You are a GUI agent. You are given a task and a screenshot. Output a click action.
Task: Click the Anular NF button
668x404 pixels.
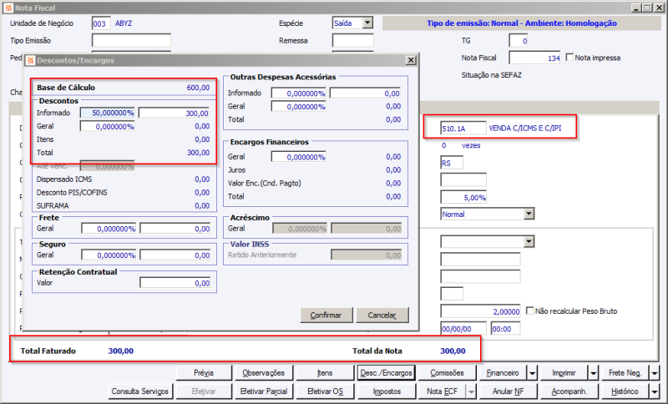(509, 391)
